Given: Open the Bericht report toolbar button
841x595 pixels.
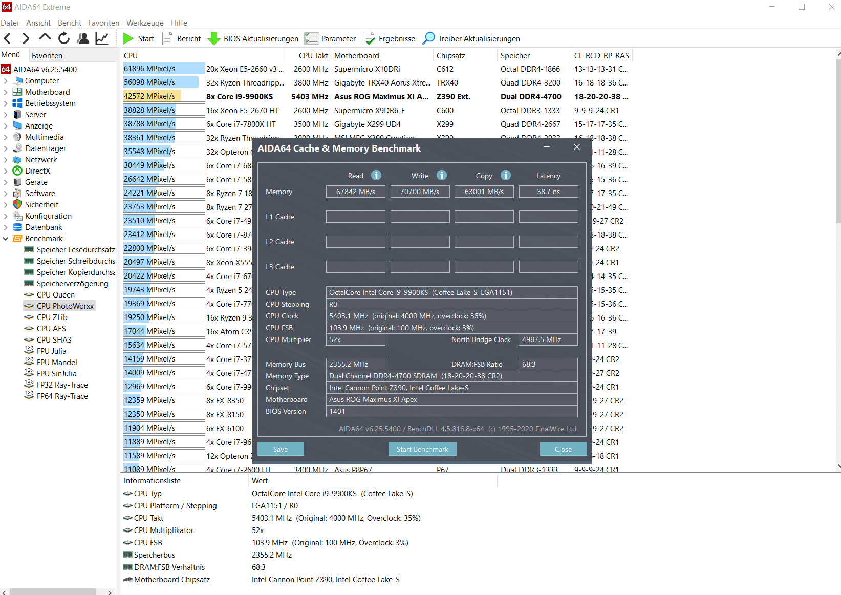Looking at the screenshot, I should [x=182, y=38].
